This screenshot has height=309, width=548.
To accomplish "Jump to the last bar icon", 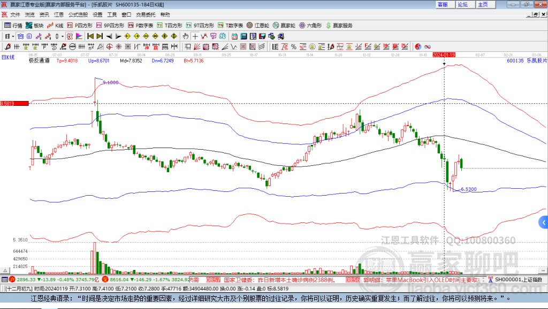I will (100, 36).
